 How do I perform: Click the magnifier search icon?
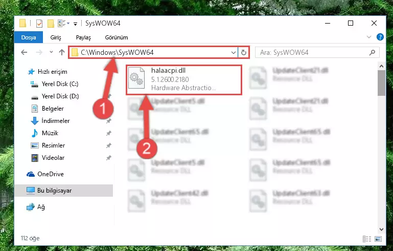coord(372,52)
